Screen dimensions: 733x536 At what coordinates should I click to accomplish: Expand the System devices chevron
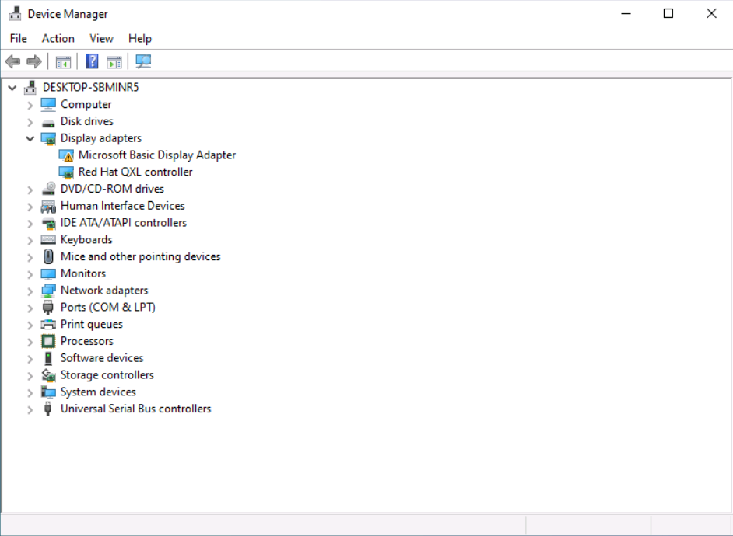tap(30, 393)
